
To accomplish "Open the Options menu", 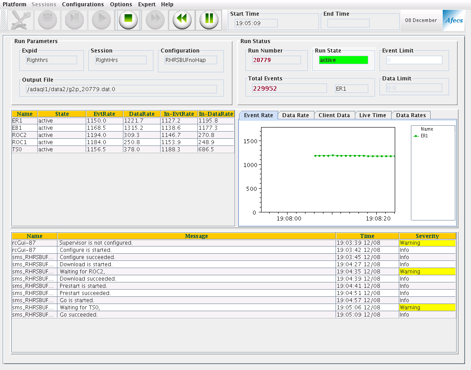I will (x=121, y=4).
